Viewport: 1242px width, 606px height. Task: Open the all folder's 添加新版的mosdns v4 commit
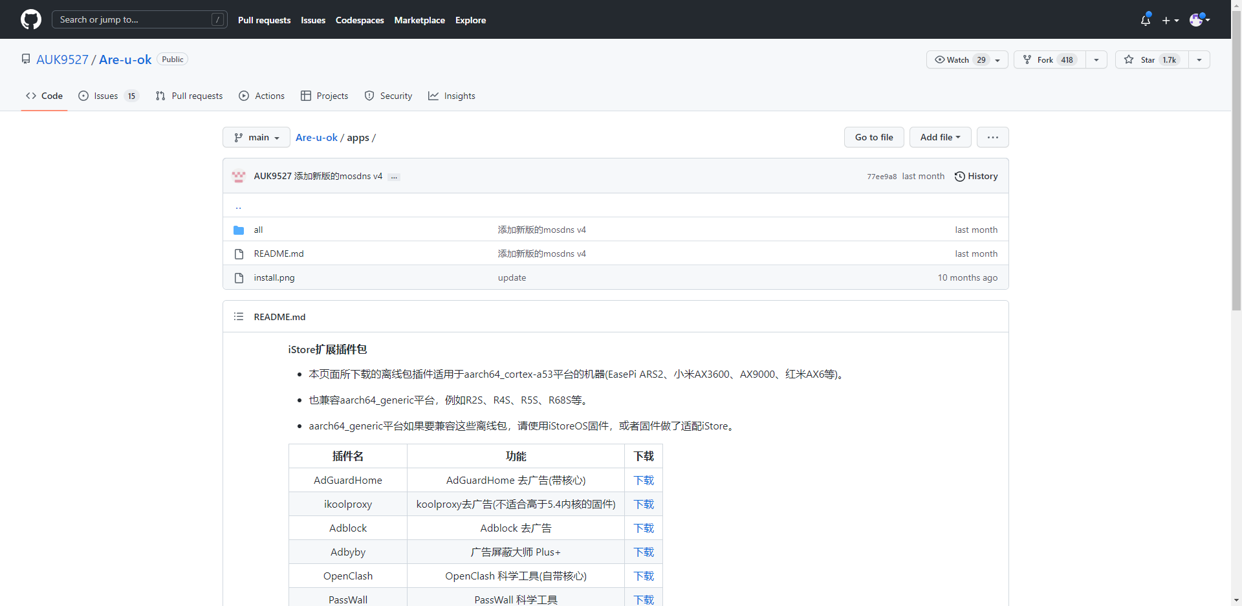pos(541,230)
